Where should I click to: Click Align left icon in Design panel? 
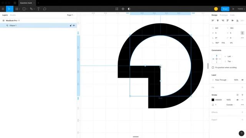point(213,20)
